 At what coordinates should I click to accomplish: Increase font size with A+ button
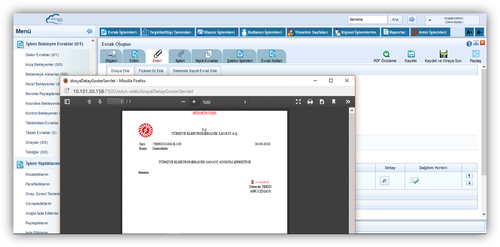click(x=469, y=32)
